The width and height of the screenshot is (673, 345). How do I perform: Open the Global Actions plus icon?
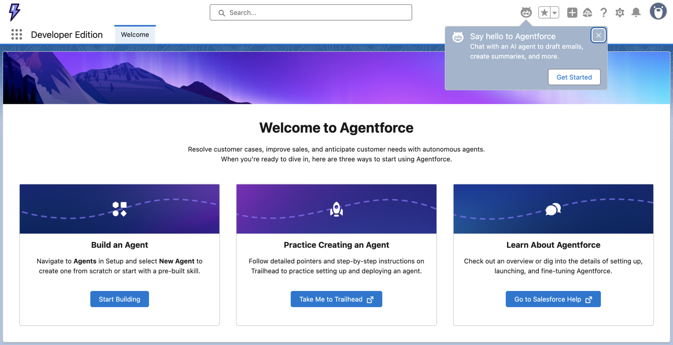click(572, 12)
